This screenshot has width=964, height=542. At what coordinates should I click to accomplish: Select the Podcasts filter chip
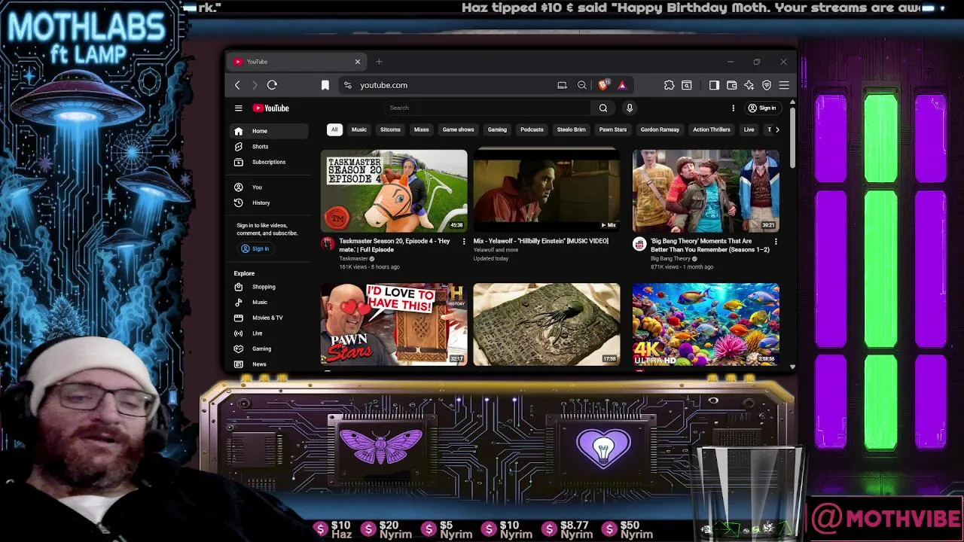(x=532, y=129)
